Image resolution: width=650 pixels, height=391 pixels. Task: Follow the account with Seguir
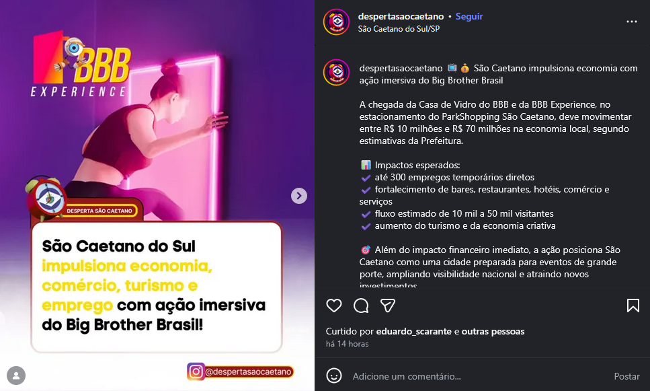[x=469, y=16]
